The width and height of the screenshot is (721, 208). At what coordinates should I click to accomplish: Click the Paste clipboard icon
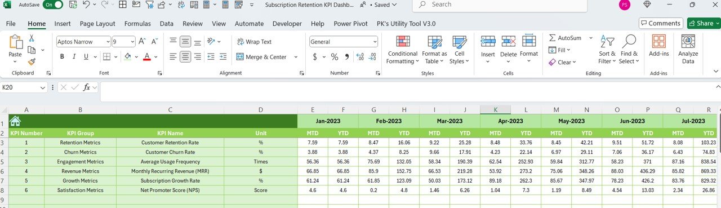pos(15,42)
